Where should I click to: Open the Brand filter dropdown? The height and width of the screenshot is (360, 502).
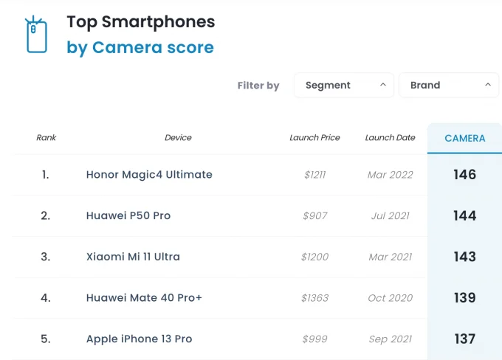pos(449,85)
